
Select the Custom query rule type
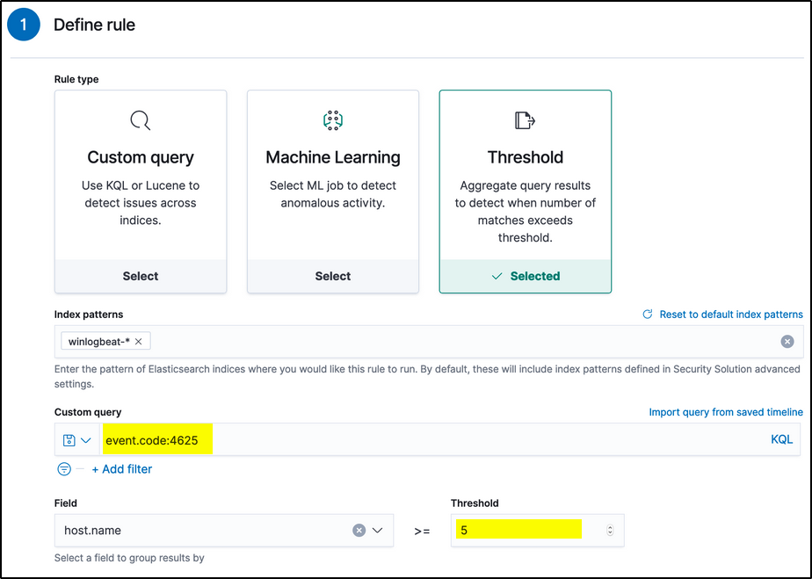tap(141, 276)
